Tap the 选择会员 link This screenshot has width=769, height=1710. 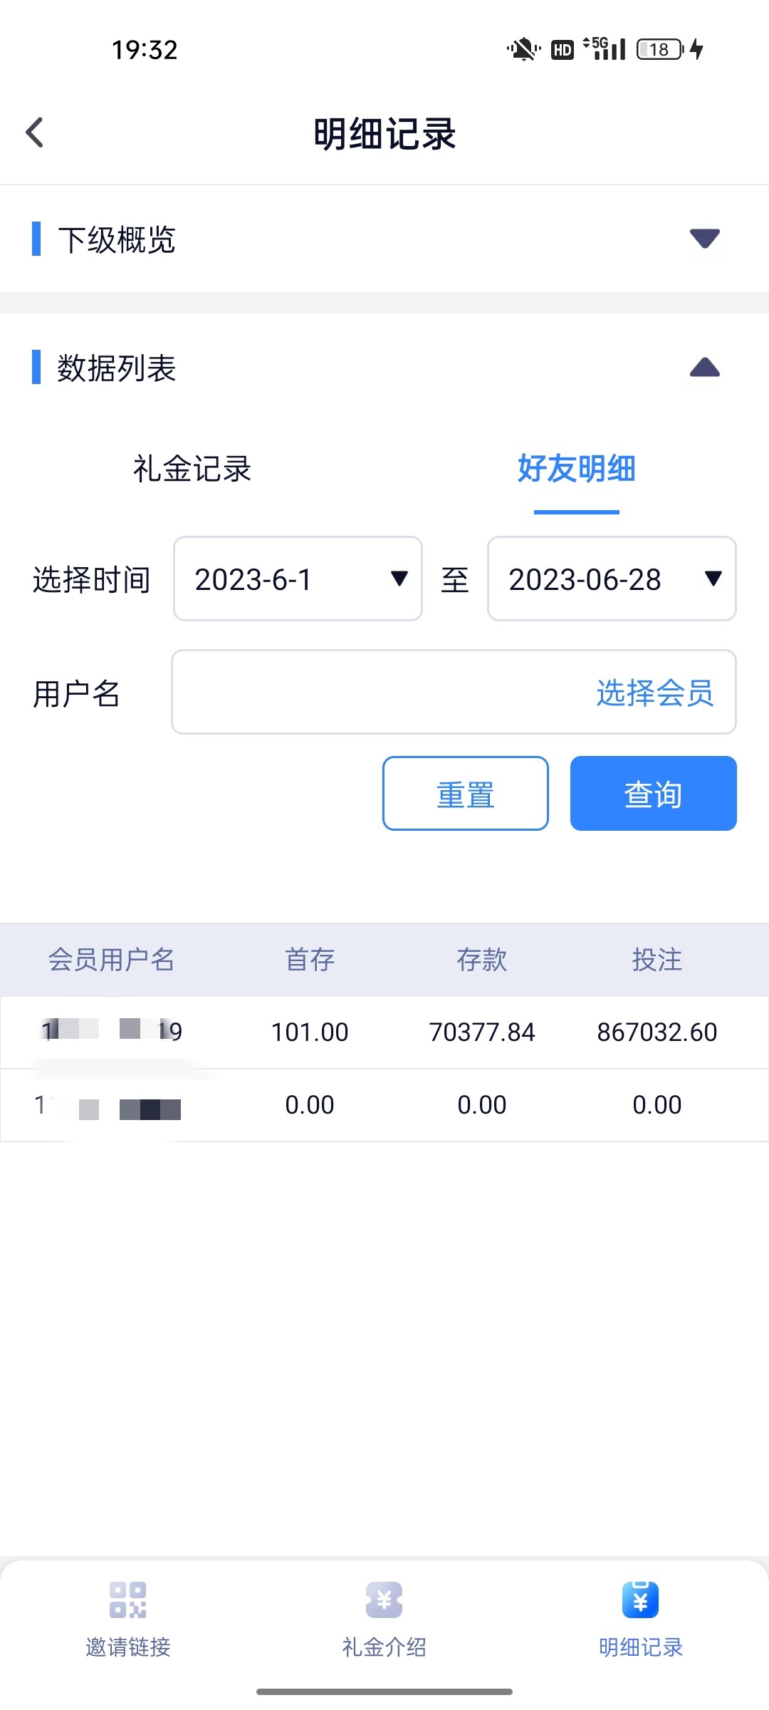pyautogui.click(x=654, y=693)
